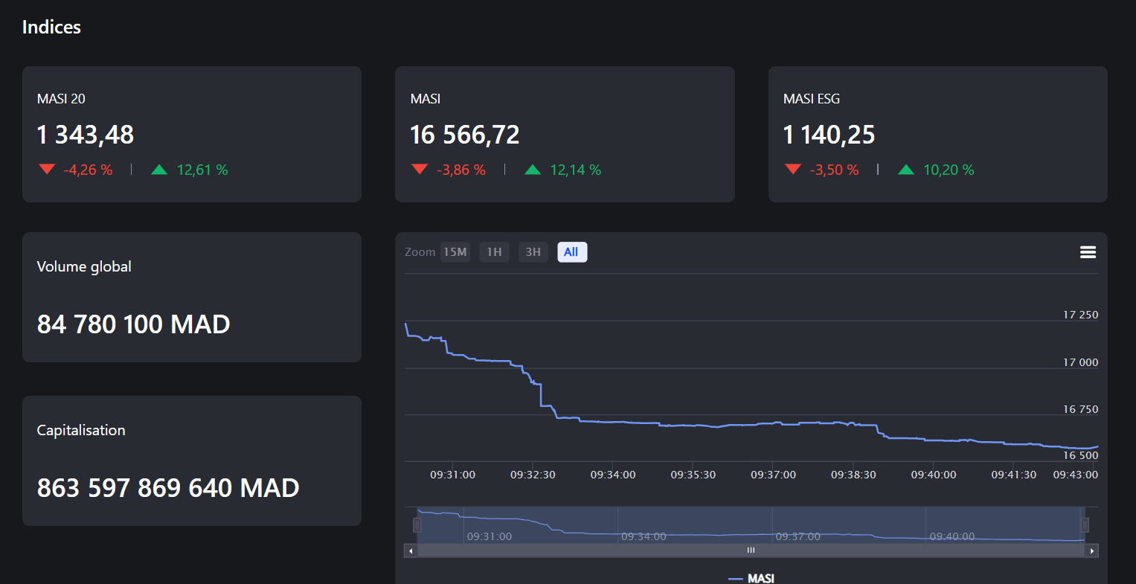Click the green up arrow on MASI ESG
The image size is (1136, 584).
click(905, 170)
